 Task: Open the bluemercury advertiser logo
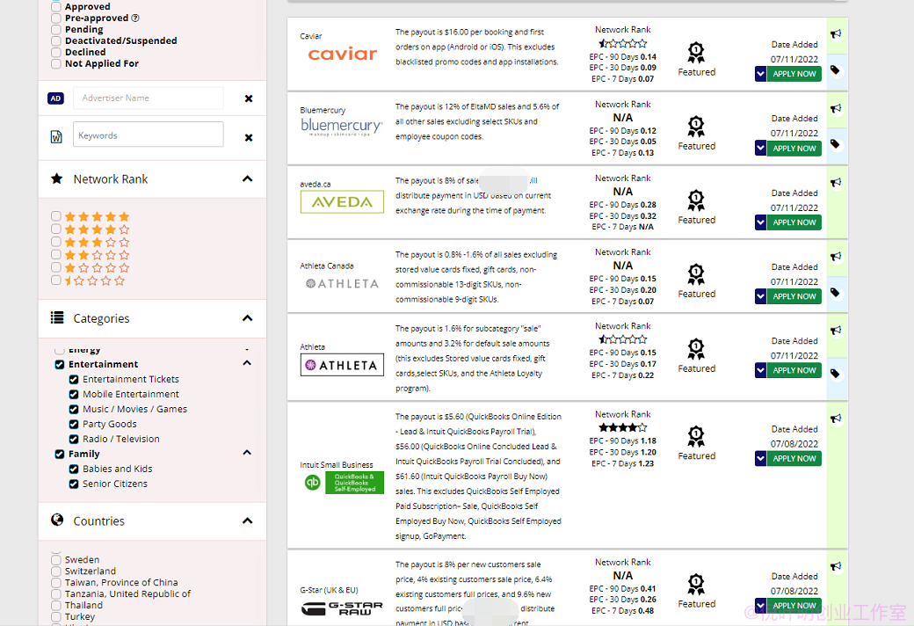coord(342,127)
